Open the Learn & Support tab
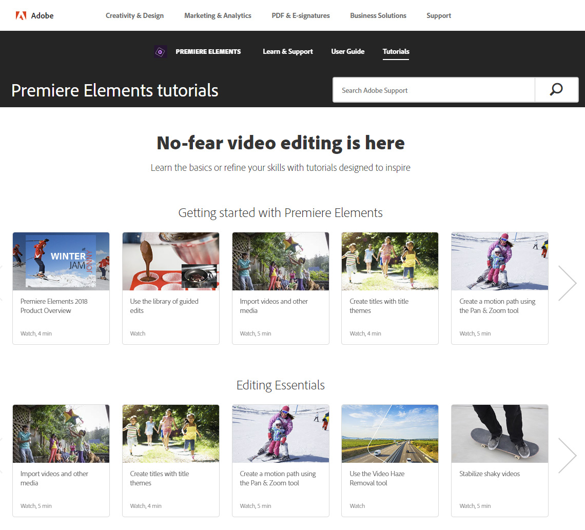 coord(287,51)
